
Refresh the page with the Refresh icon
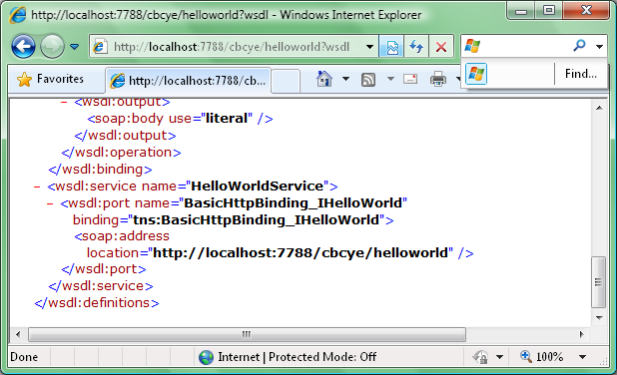(x=416, y=47)
